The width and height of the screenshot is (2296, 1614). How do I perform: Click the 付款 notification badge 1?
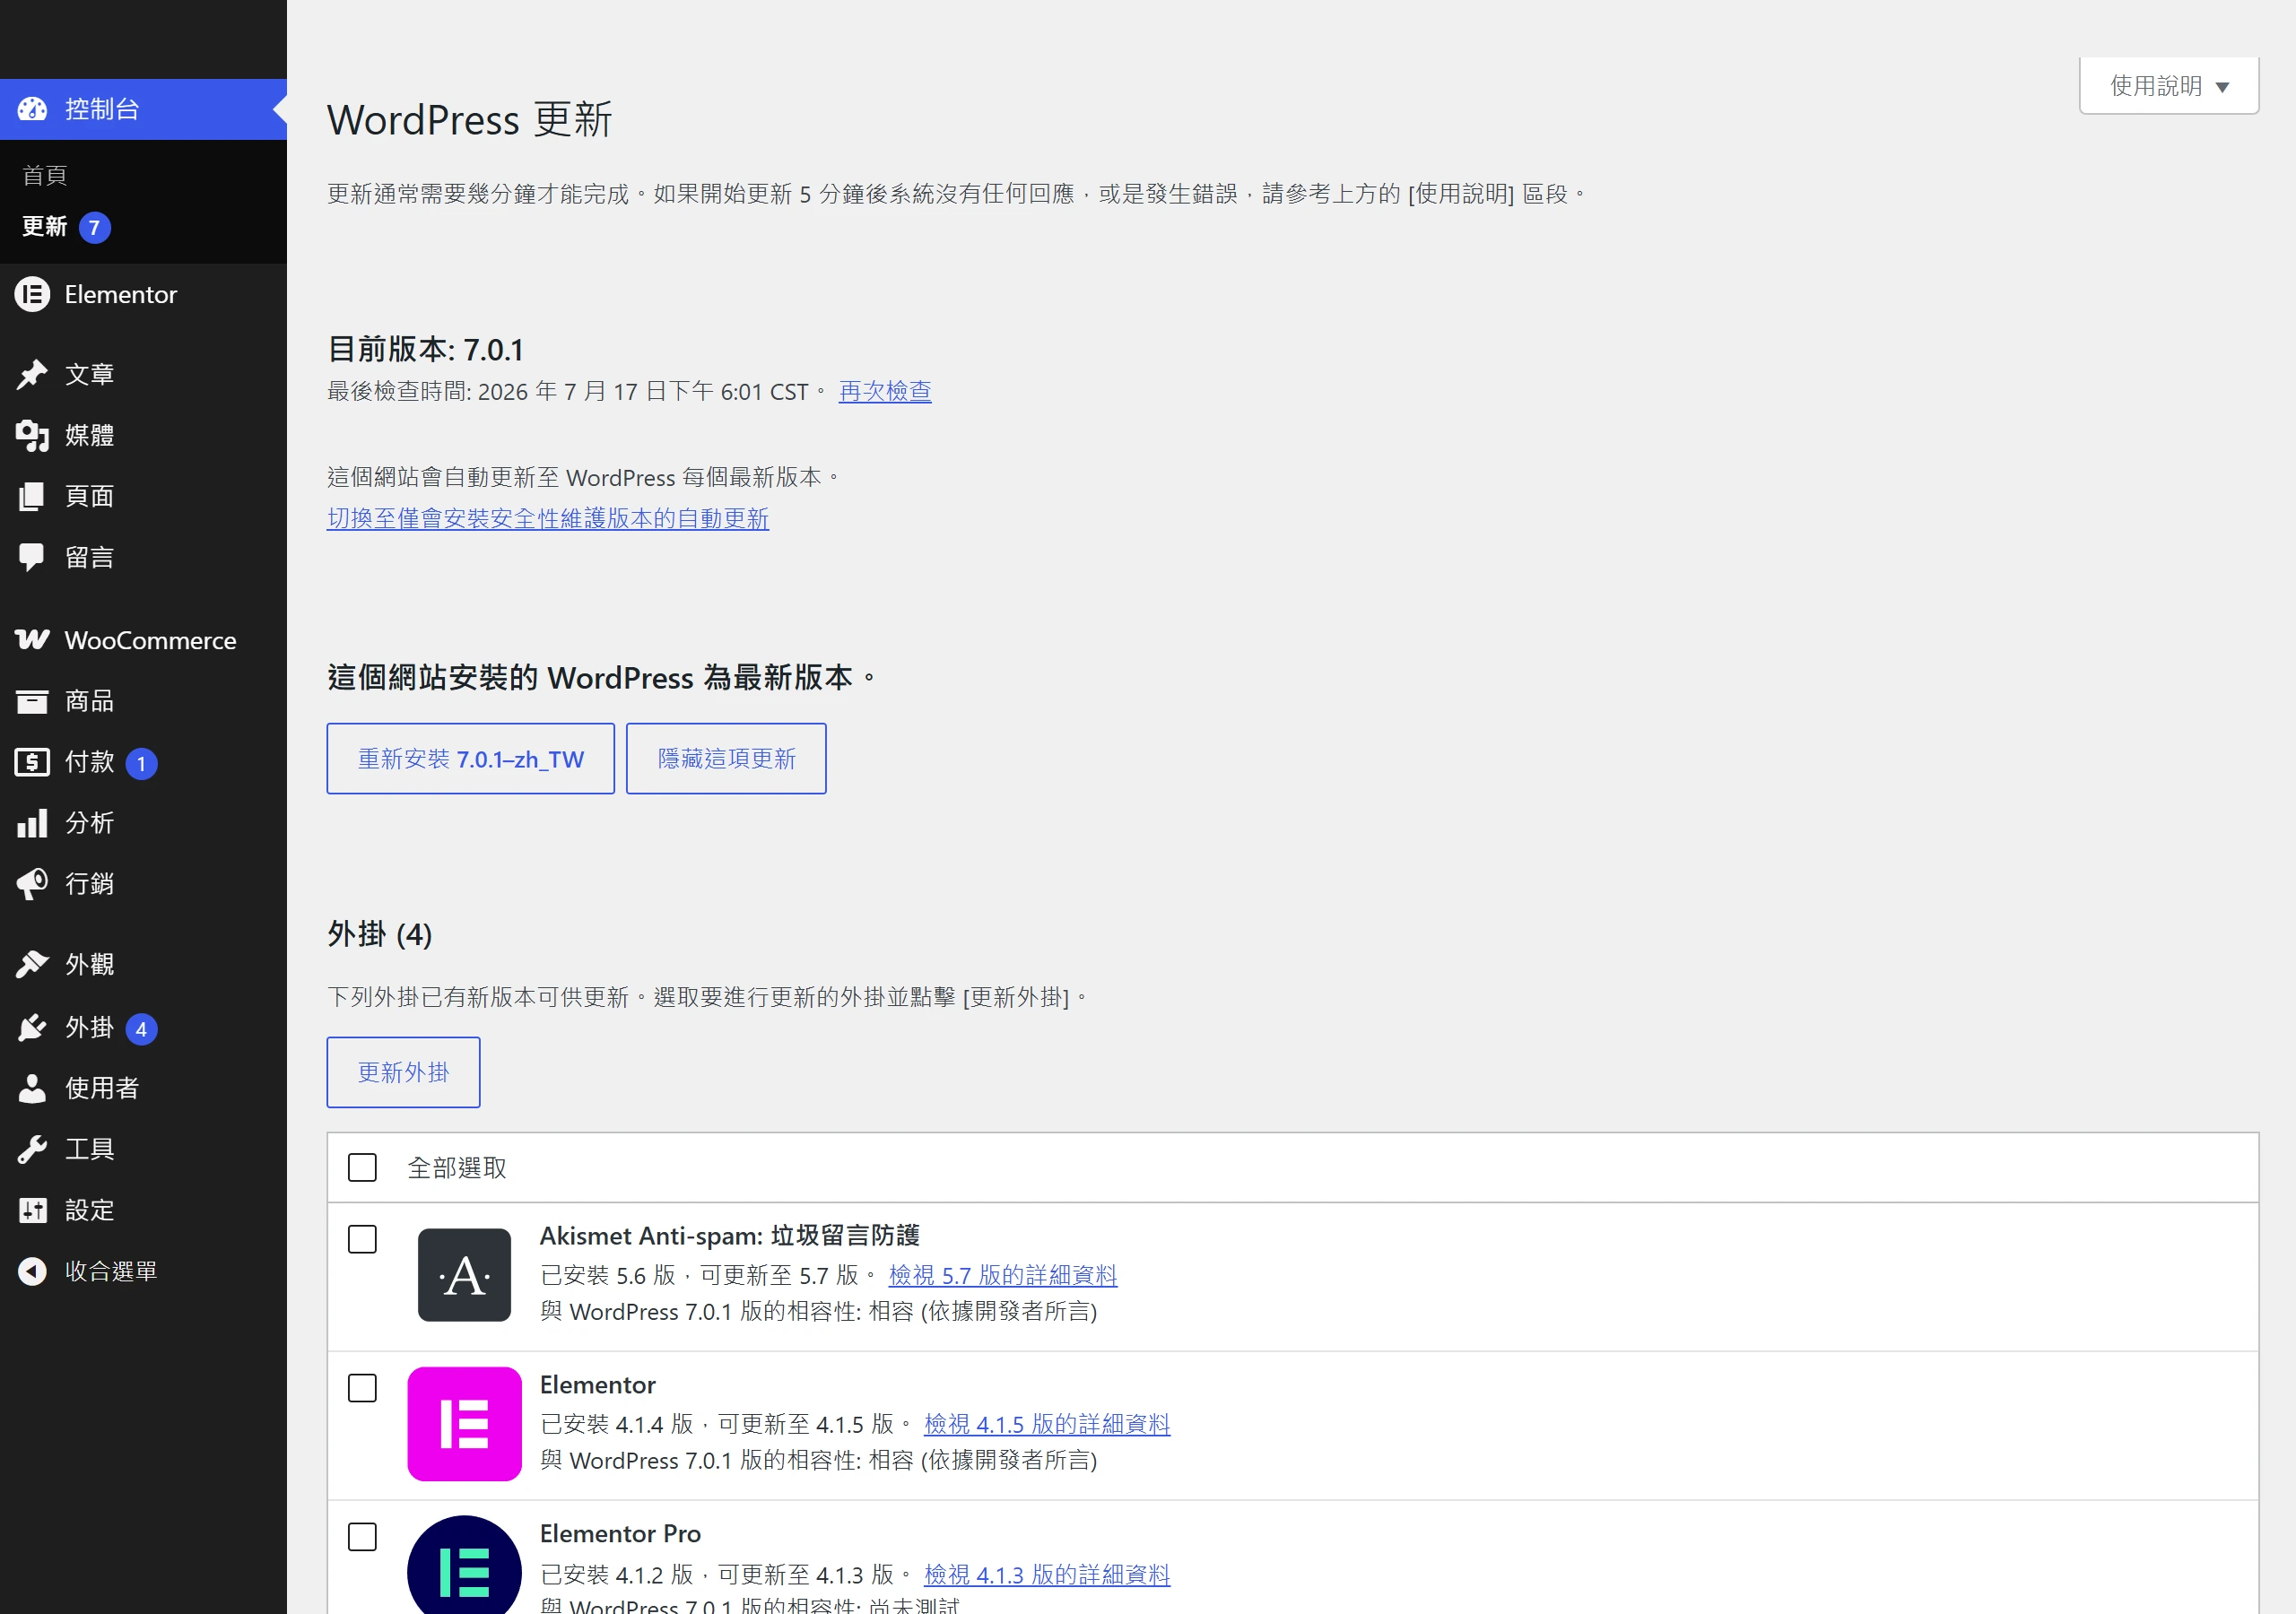point(141,764)
